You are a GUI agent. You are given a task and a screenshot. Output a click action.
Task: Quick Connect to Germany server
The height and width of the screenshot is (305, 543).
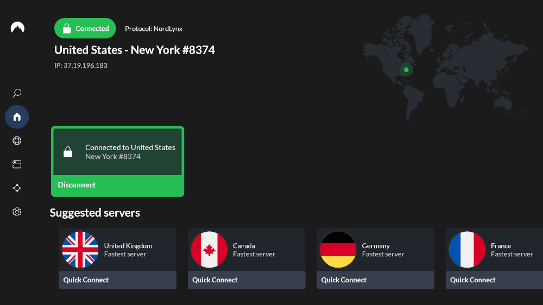tap(375, 280)
